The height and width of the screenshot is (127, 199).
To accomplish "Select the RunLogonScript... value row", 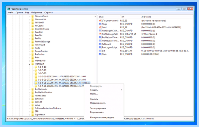I will (x=146, y=47).
